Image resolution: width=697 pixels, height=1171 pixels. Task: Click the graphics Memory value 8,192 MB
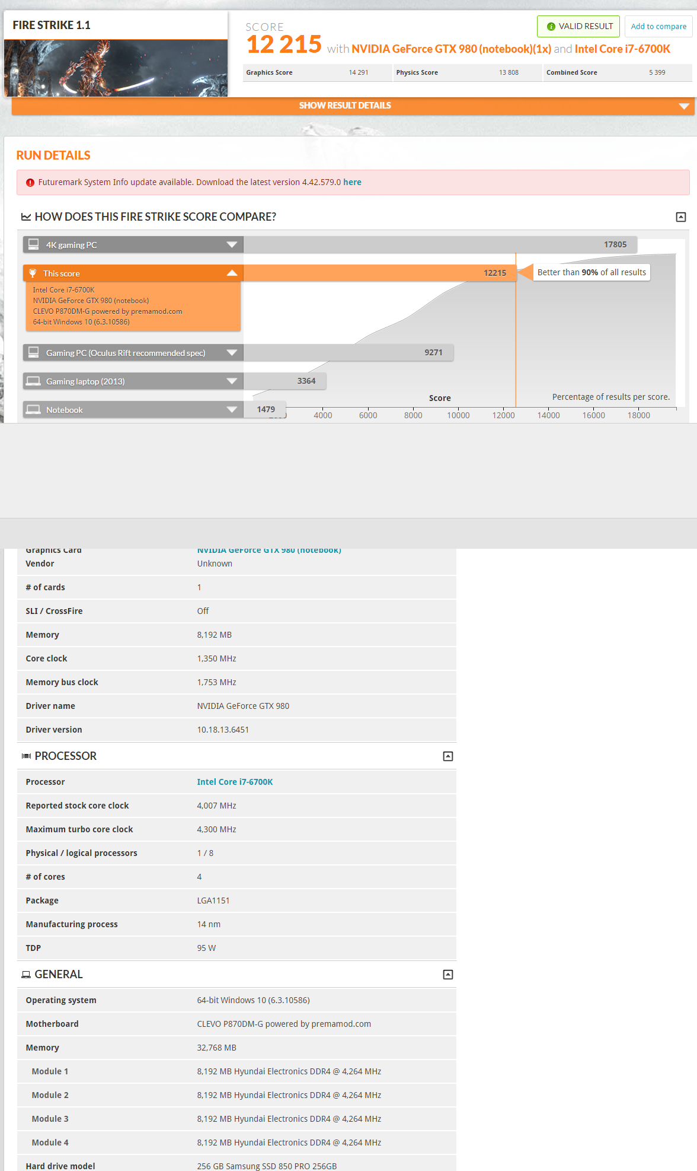tap(214, 635)
